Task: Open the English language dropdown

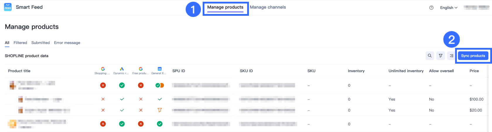Action: [x=449, y=8]
